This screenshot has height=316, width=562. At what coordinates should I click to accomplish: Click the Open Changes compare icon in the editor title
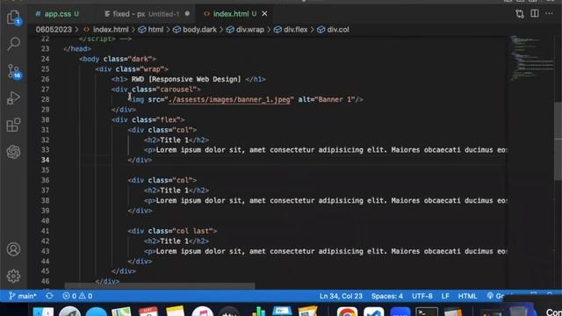520,14
